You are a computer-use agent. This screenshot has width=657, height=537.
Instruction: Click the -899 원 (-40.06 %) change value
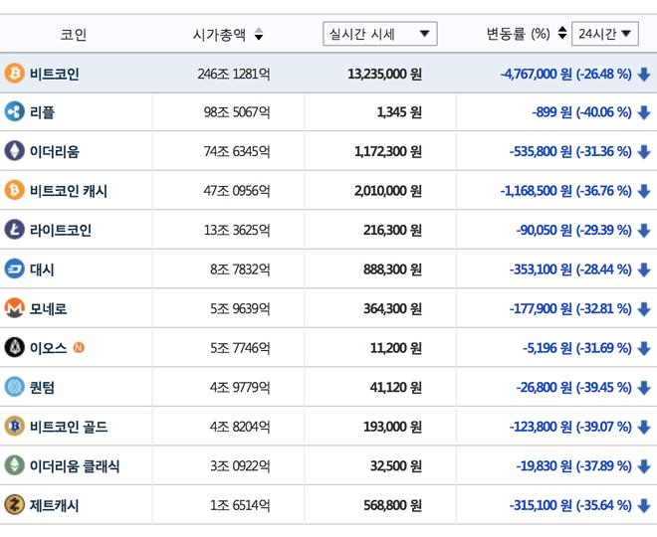[x=581, y=112]
